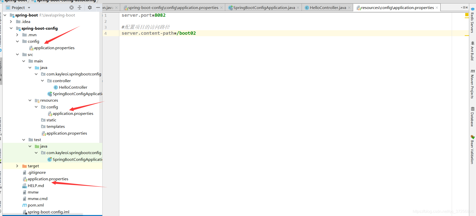
Task: Select pom.xml Maven file
Action: click(x=33, y=205)
